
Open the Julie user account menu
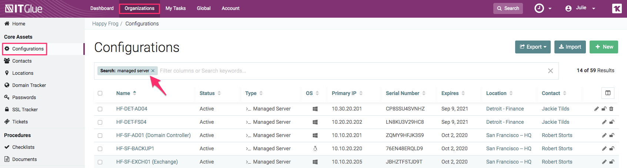(x=580, y=8)
